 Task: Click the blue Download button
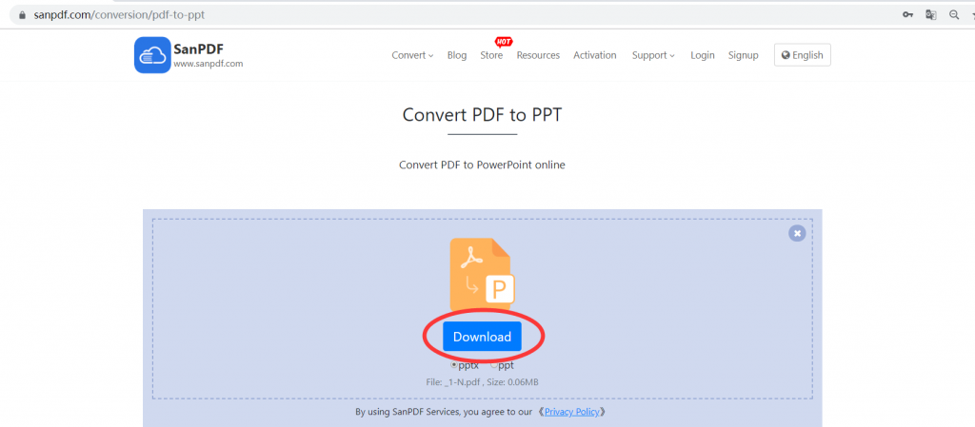(x=482, y=337)
